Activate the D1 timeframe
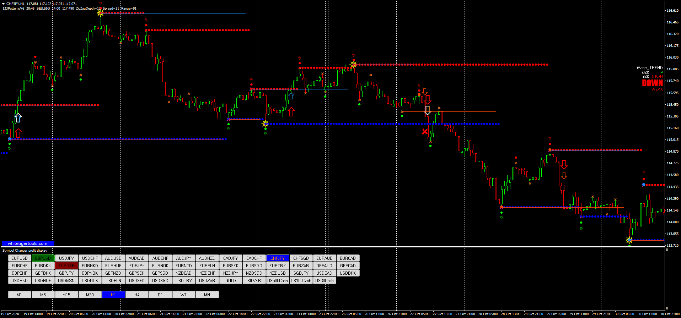The width and height of the screenshot is (681, 318). pyautogui.click(x=160, y=295)
